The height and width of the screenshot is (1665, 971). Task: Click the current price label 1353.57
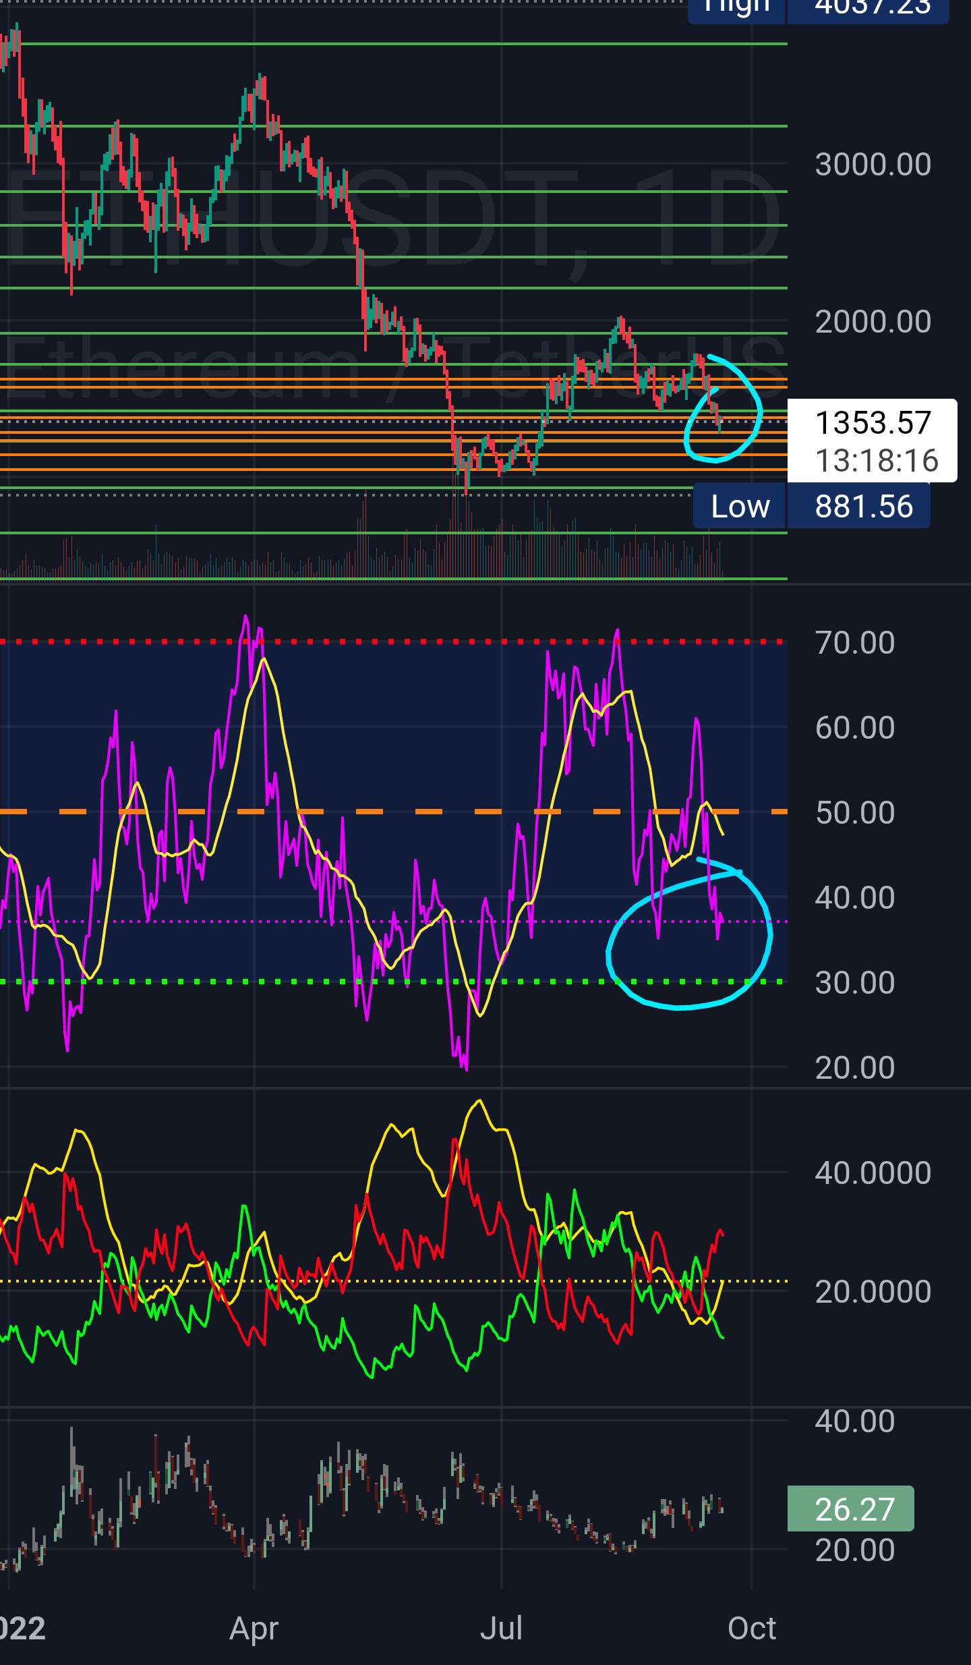click(873, 423)
